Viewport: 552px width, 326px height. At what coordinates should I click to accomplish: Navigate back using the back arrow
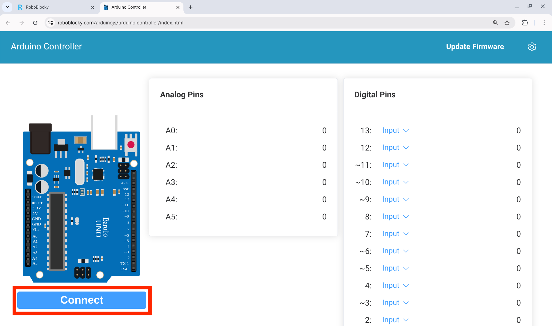[8, 23]
